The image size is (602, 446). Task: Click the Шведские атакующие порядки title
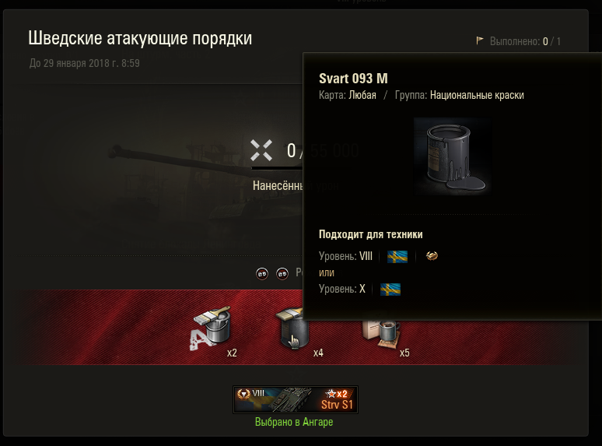(x=140, y=38)
